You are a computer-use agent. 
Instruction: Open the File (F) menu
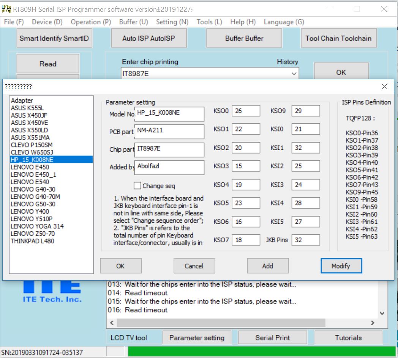point(14,22)
